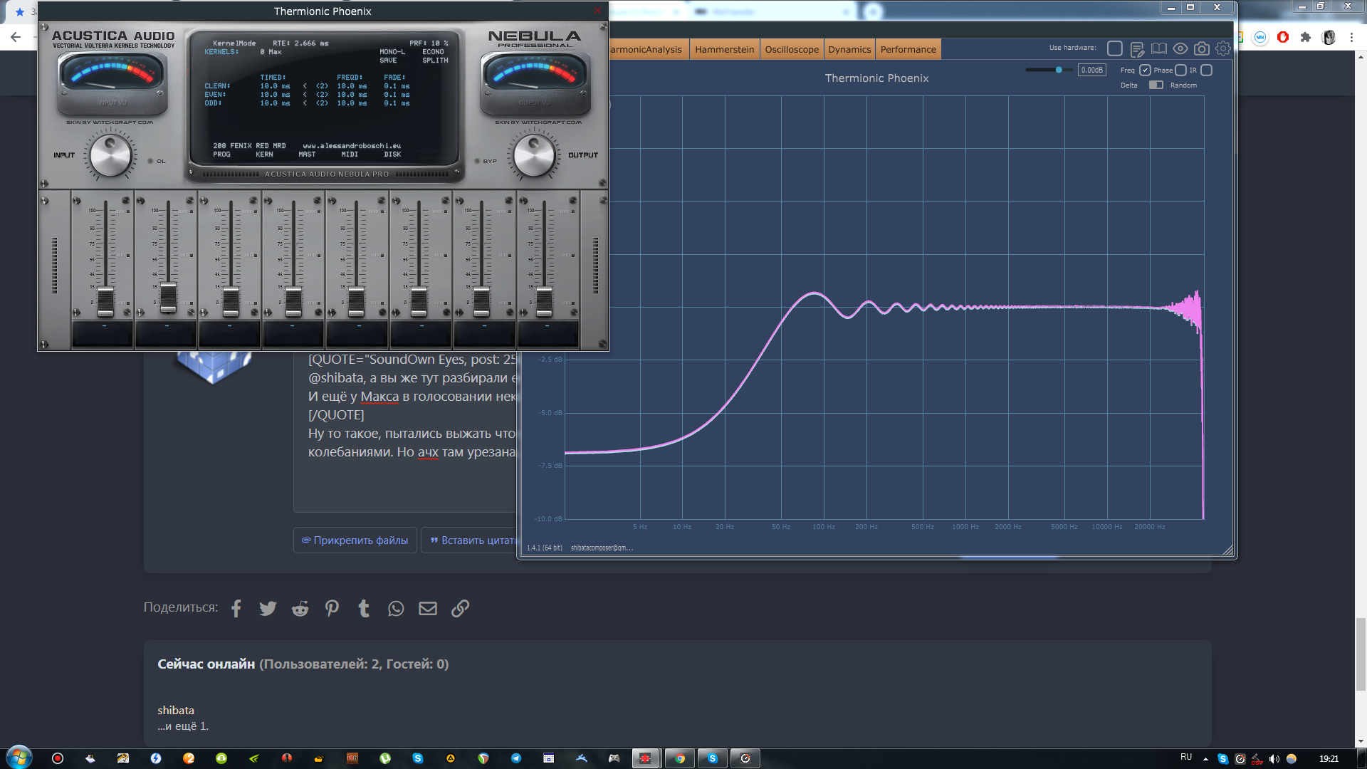Open the Telegram taskbar icon
This screenshot has width=1367, height=769.
(516, 758)
